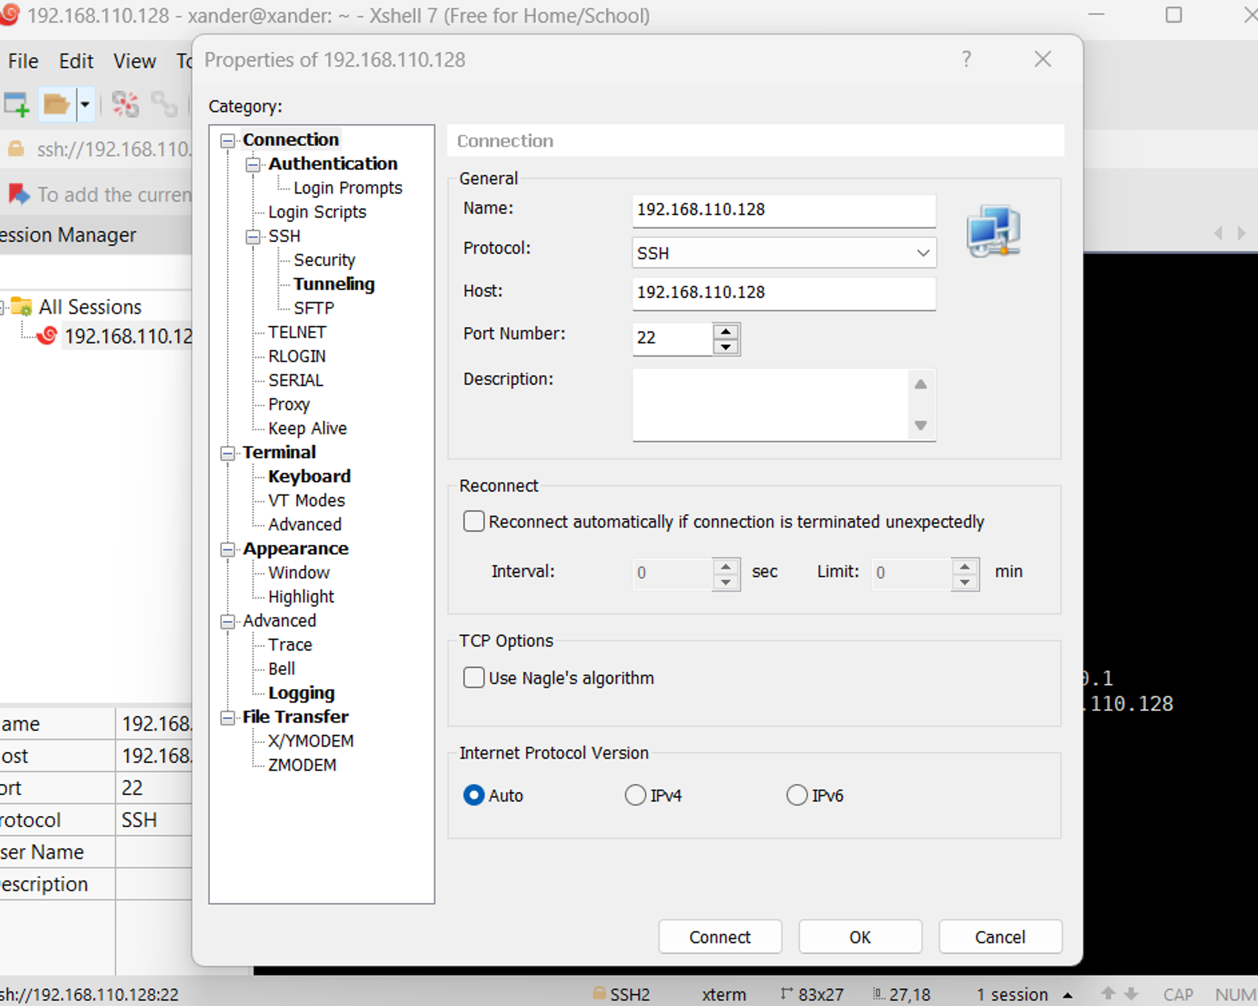Screen dimensions: 1258x1006
Task: Collapse the SSH tree node
Action: 253,237
